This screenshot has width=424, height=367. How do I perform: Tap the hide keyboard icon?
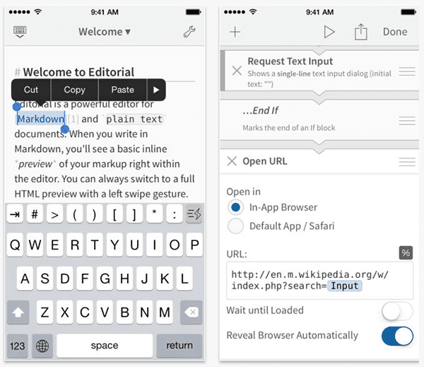pos(20,32)
